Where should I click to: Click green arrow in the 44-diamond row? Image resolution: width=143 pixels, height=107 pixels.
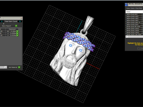point(18,31)
